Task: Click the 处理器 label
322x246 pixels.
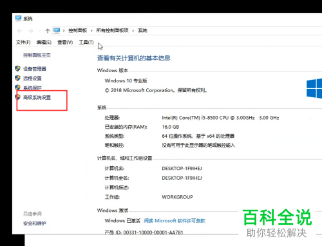Action: click(x=112, y=118)
